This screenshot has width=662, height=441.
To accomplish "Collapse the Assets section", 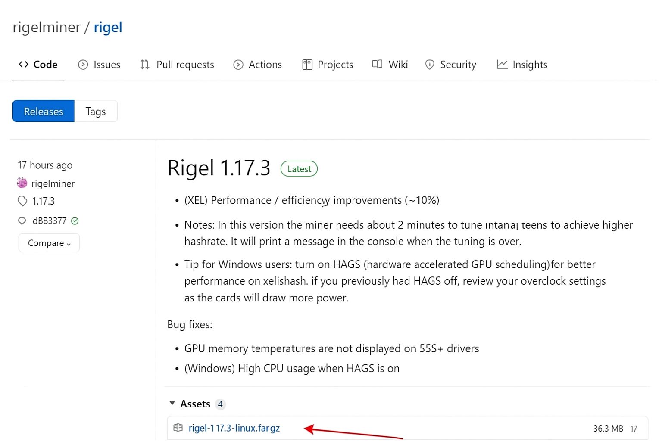I will point(172,404).
